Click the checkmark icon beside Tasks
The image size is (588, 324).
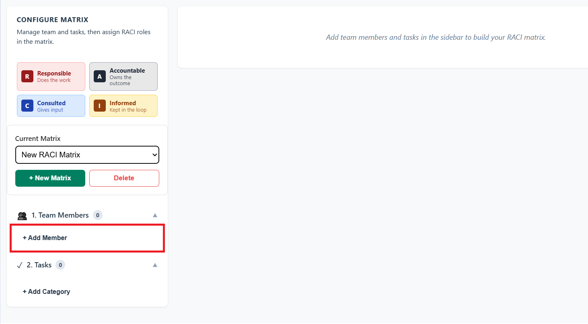point(20,265)
